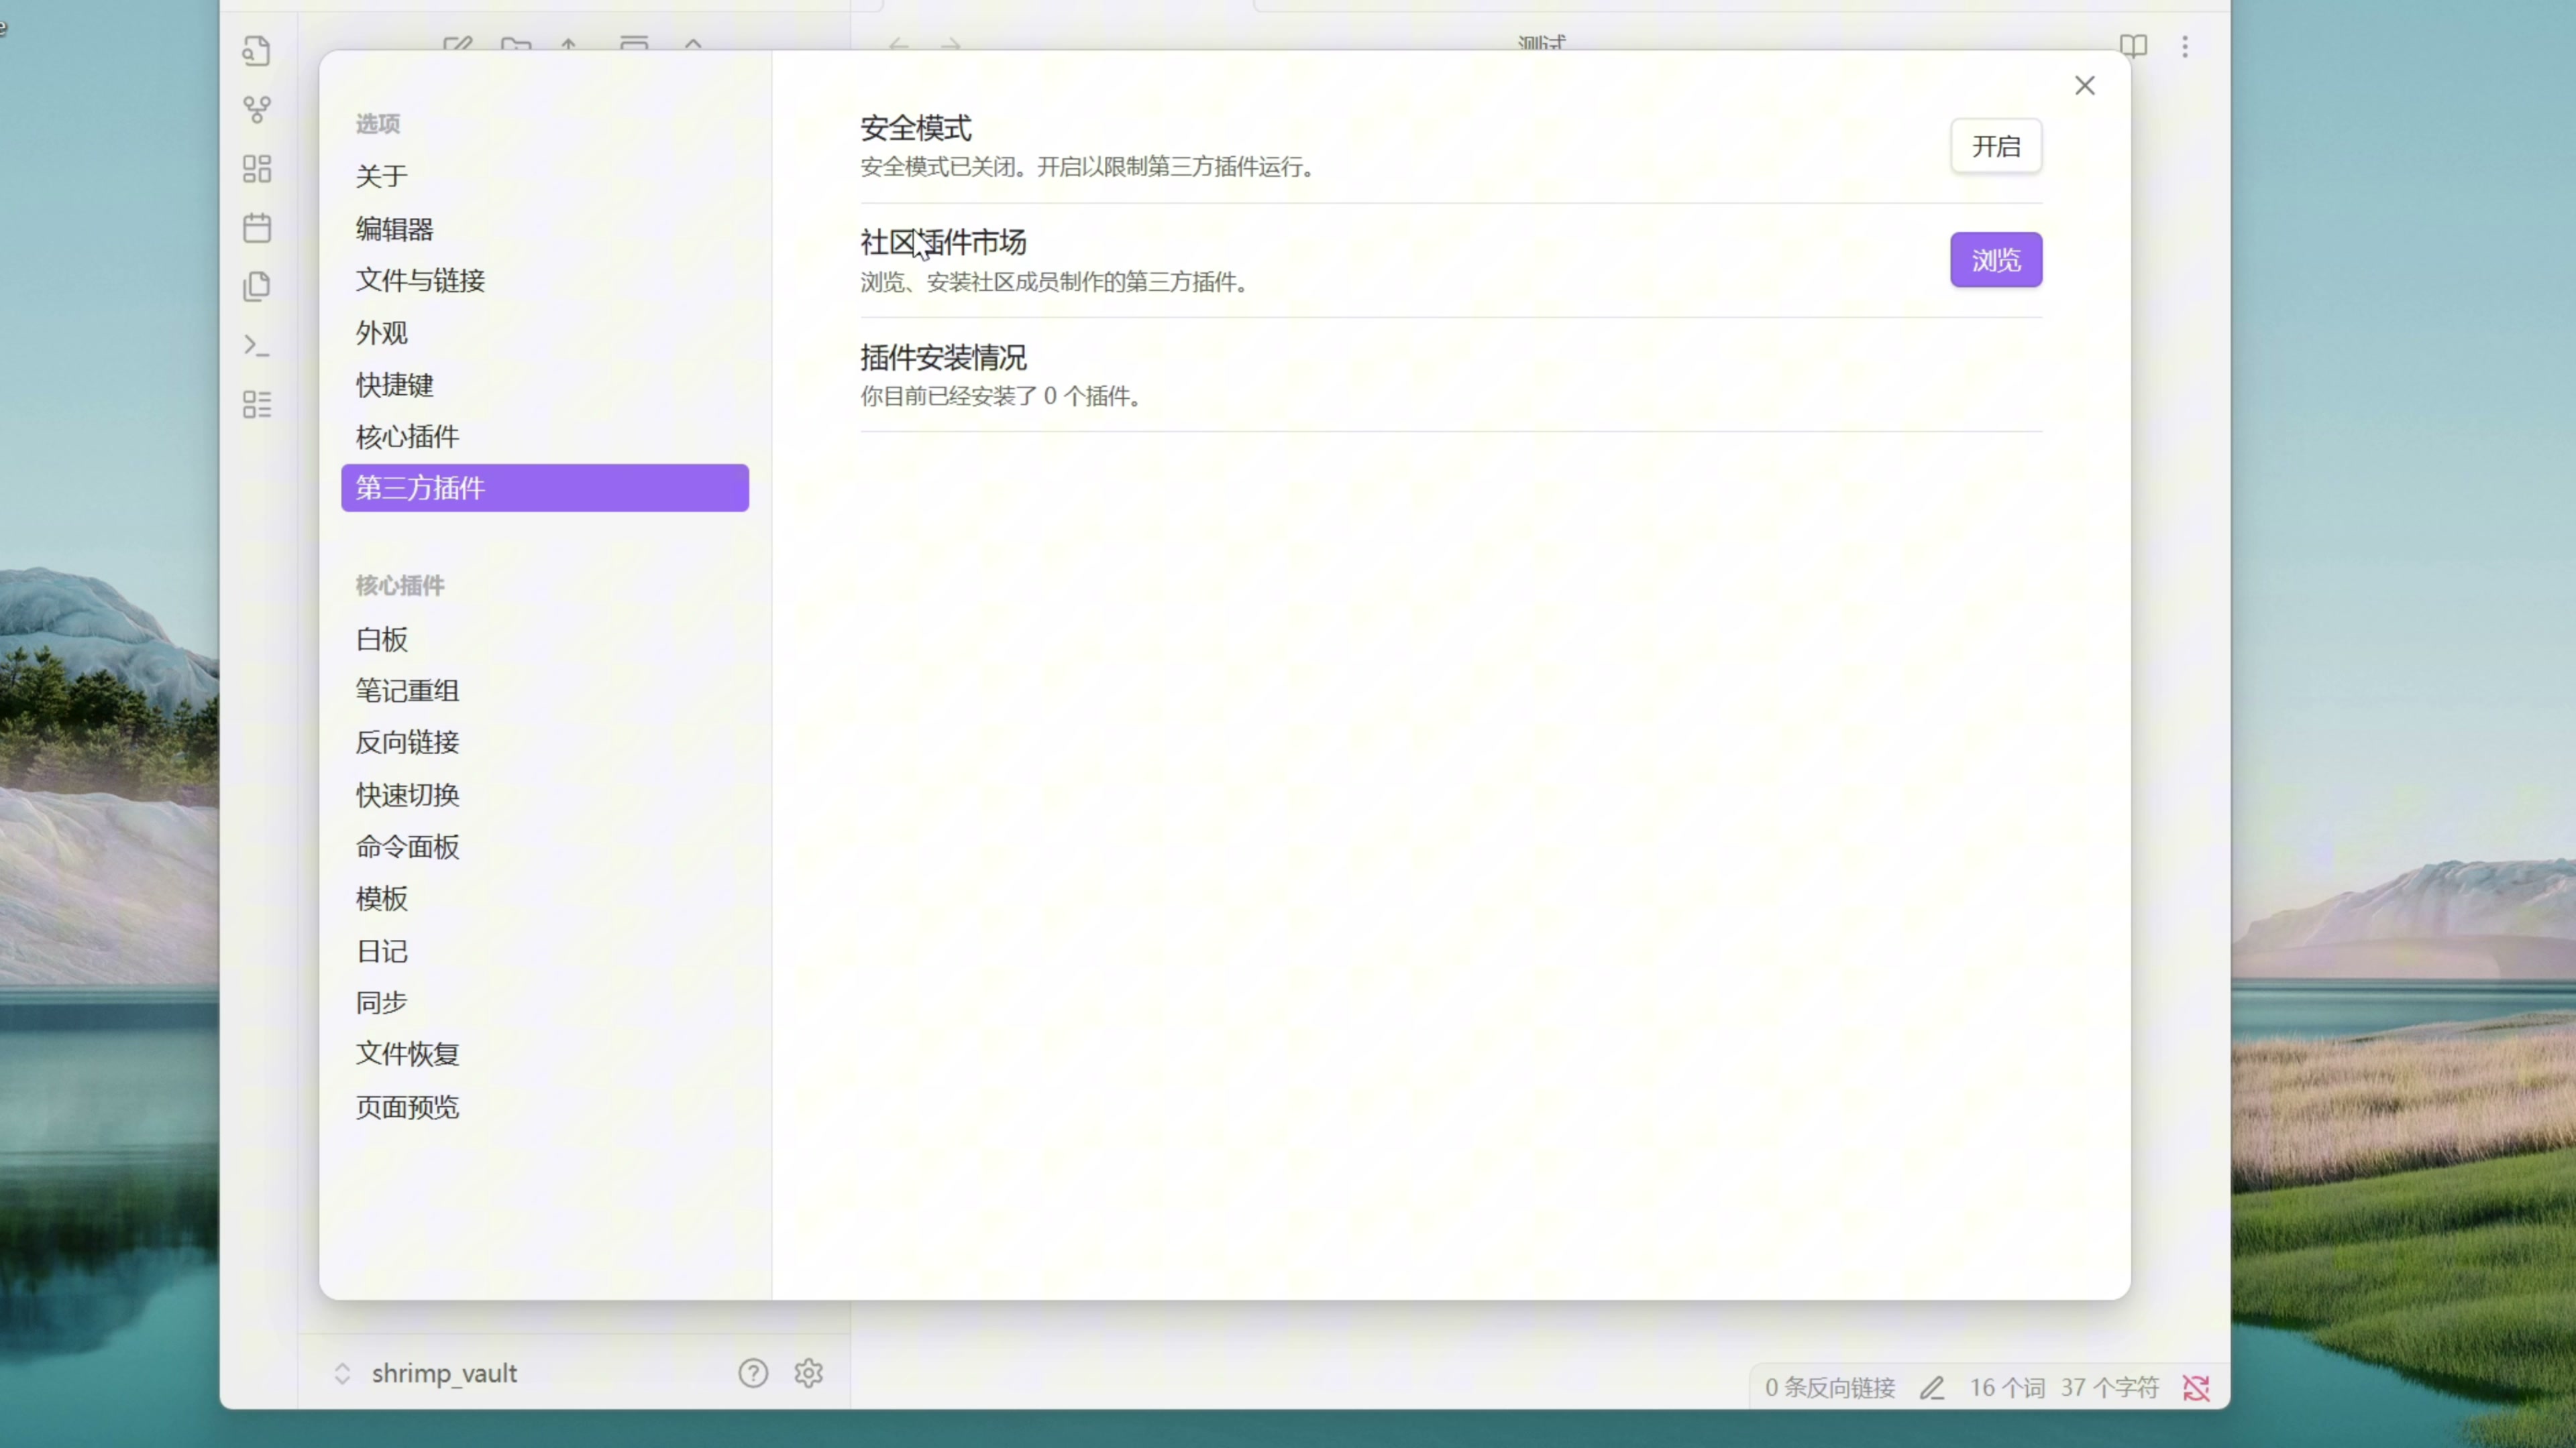2576x1448 pixels.
Task: Close the settings dialog
Action: click(2084, 86)
